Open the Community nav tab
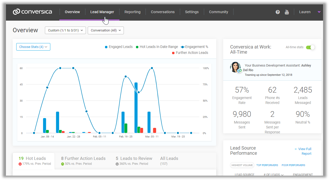Image resolution: width=329 pixels, height=180 pixels. point(219,12)
